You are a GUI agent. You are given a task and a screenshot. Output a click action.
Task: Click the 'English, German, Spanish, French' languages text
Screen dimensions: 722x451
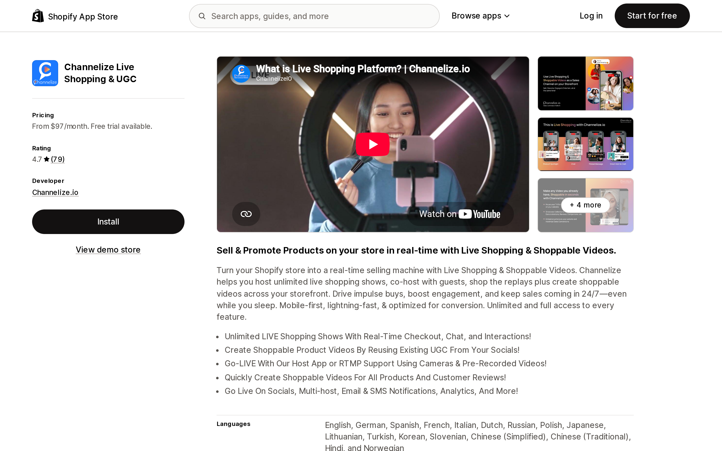(x=478, y=436)
